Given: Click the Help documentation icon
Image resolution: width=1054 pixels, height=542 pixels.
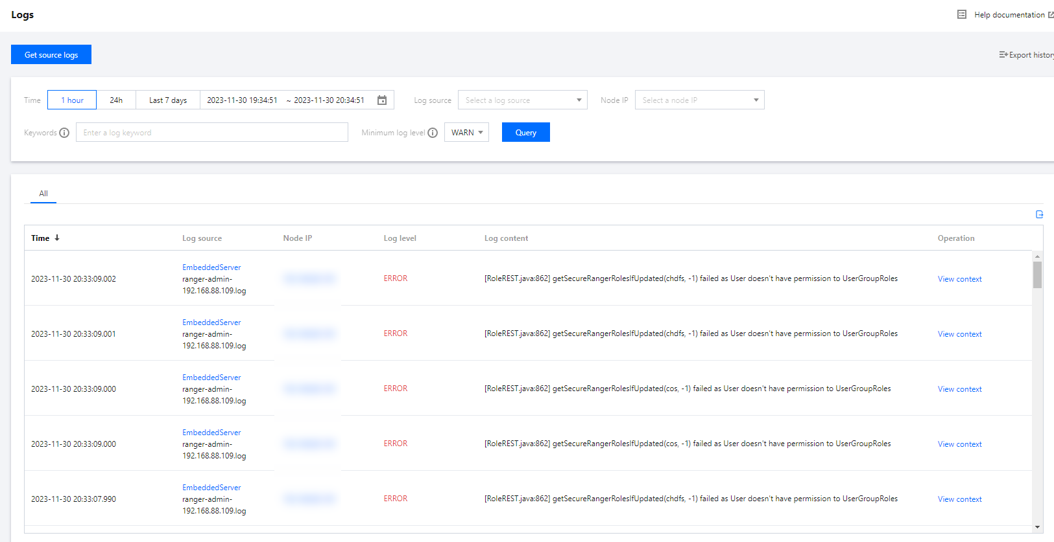Looking at the screenshot, I should click(962, 14).
